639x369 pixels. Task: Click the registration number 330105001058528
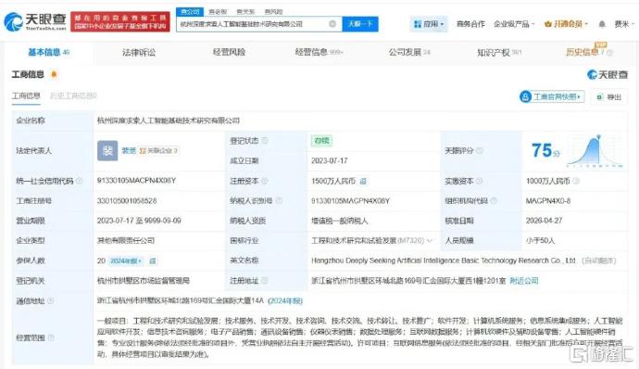(x=127, y=201)
